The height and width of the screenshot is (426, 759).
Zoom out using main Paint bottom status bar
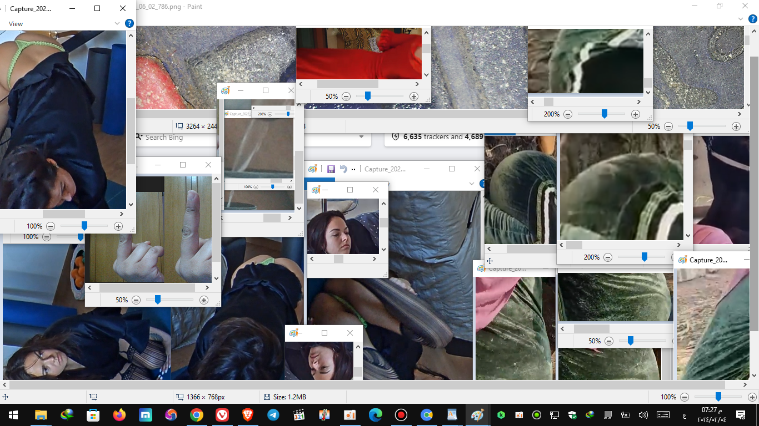pyautogui.click(x=685, y=397)
